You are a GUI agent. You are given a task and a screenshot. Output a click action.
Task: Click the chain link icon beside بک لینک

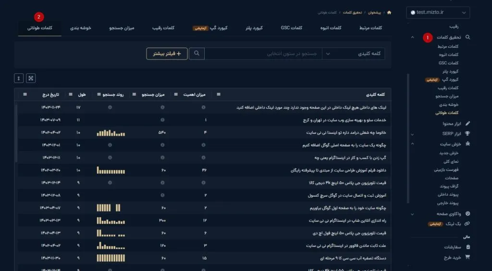click(x=467, y=224)
